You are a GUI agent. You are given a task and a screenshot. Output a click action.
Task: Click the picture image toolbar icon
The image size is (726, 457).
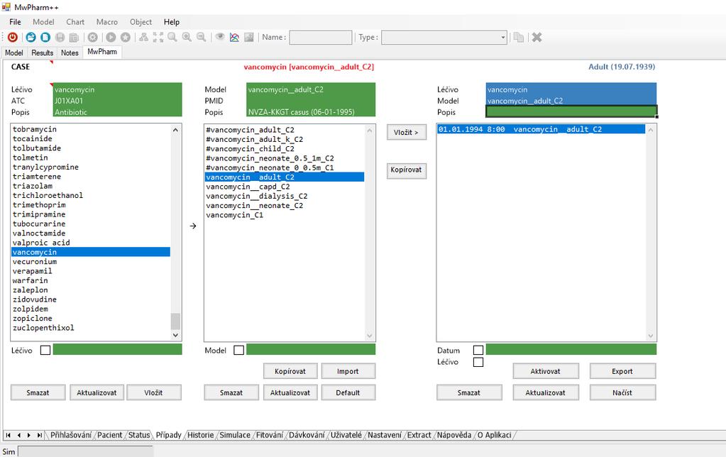pyautogui.click(x=249, y=37)
